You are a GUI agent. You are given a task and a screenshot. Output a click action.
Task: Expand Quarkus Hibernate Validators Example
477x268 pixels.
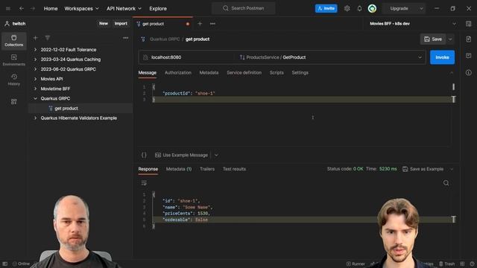pyautogui.click(x=35, y=118)
